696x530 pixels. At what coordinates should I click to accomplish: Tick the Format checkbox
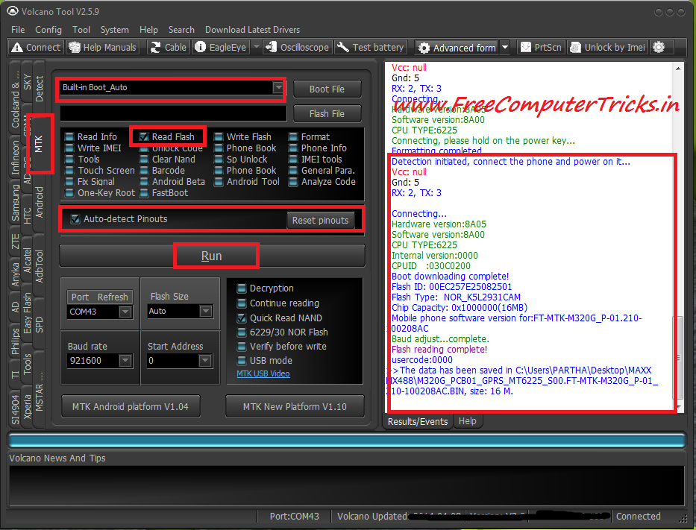click(293, 136)
